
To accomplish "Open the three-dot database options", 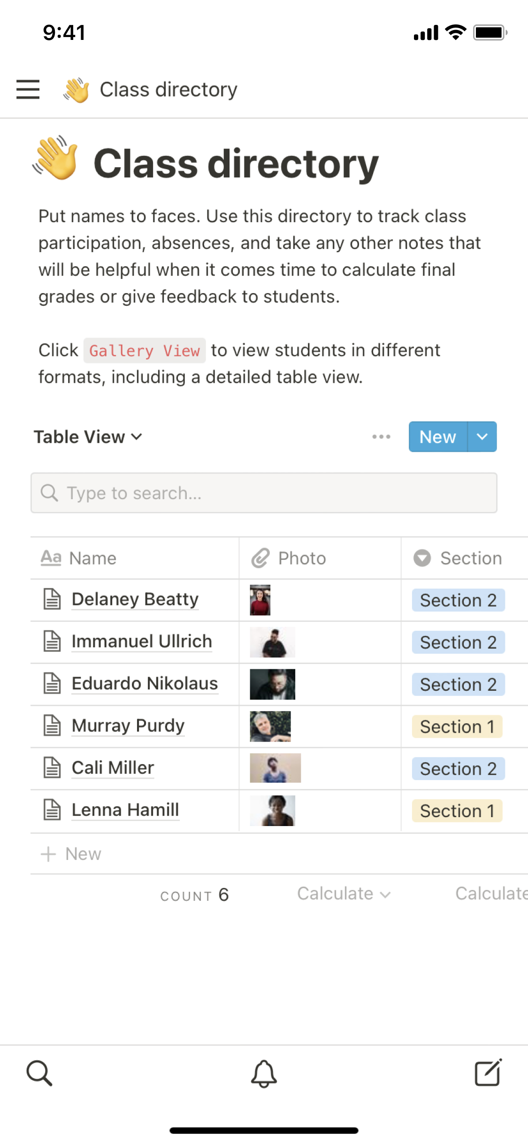I will 381,437.
